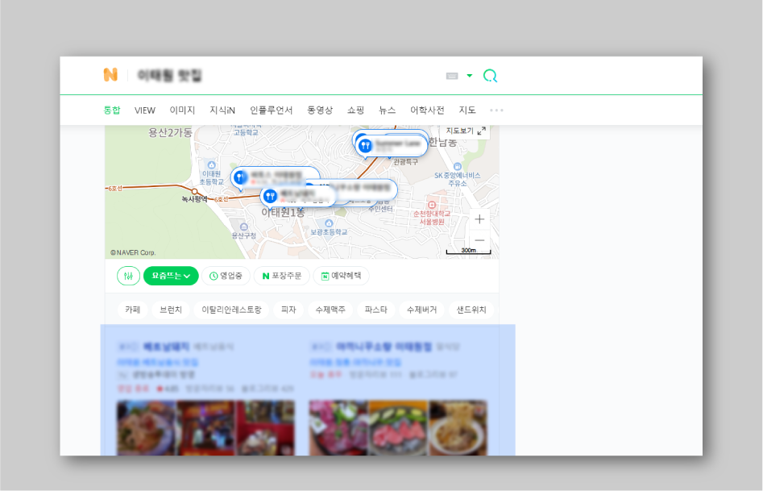763x491 pixels.
Task: Zoom out the map with minus button
Action: 479,240
